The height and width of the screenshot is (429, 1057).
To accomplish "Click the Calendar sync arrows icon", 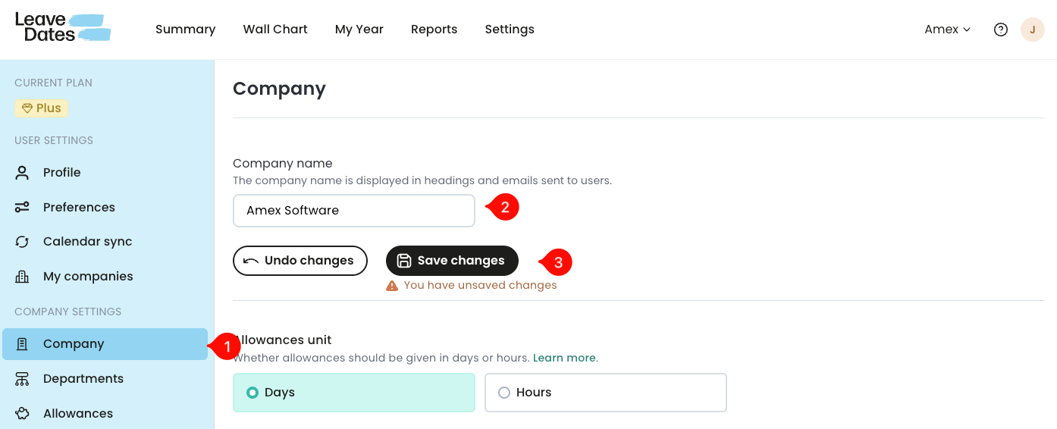I will (x=22, y=242).
